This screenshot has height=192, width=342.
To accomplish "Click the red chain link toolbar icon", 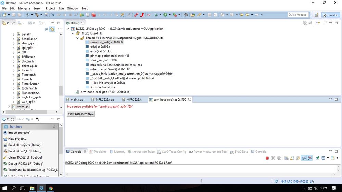I will click(136, 15).
